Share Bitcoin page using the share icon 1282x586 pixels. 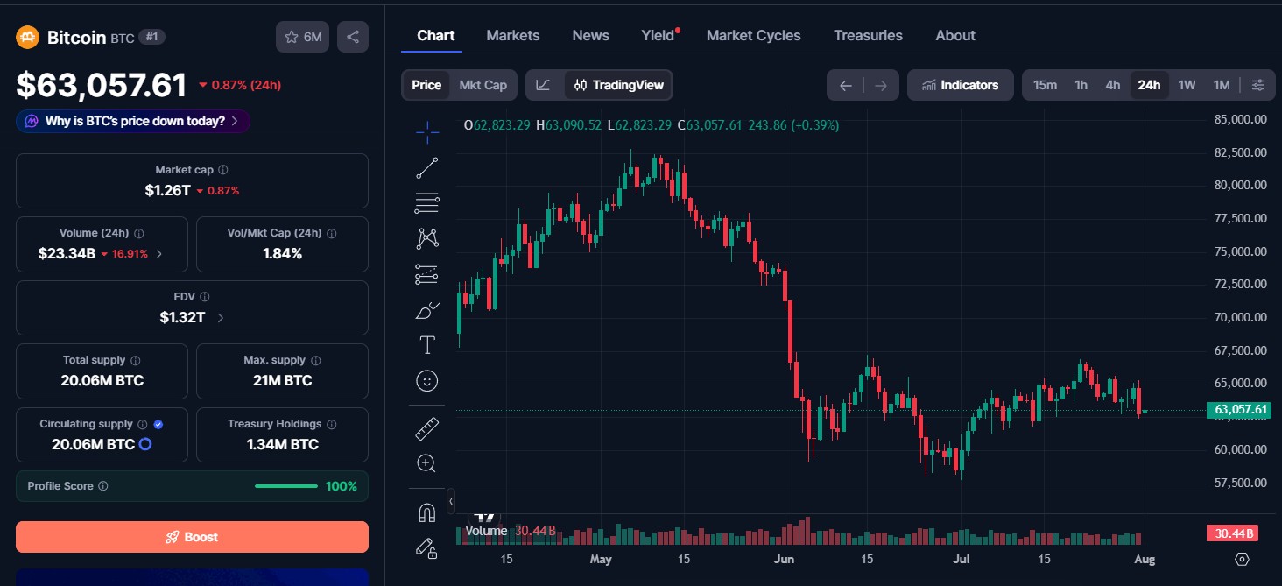(353, 37)
